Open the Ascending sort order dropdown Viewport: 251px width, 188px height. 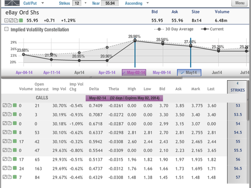(x=148, y=3)
